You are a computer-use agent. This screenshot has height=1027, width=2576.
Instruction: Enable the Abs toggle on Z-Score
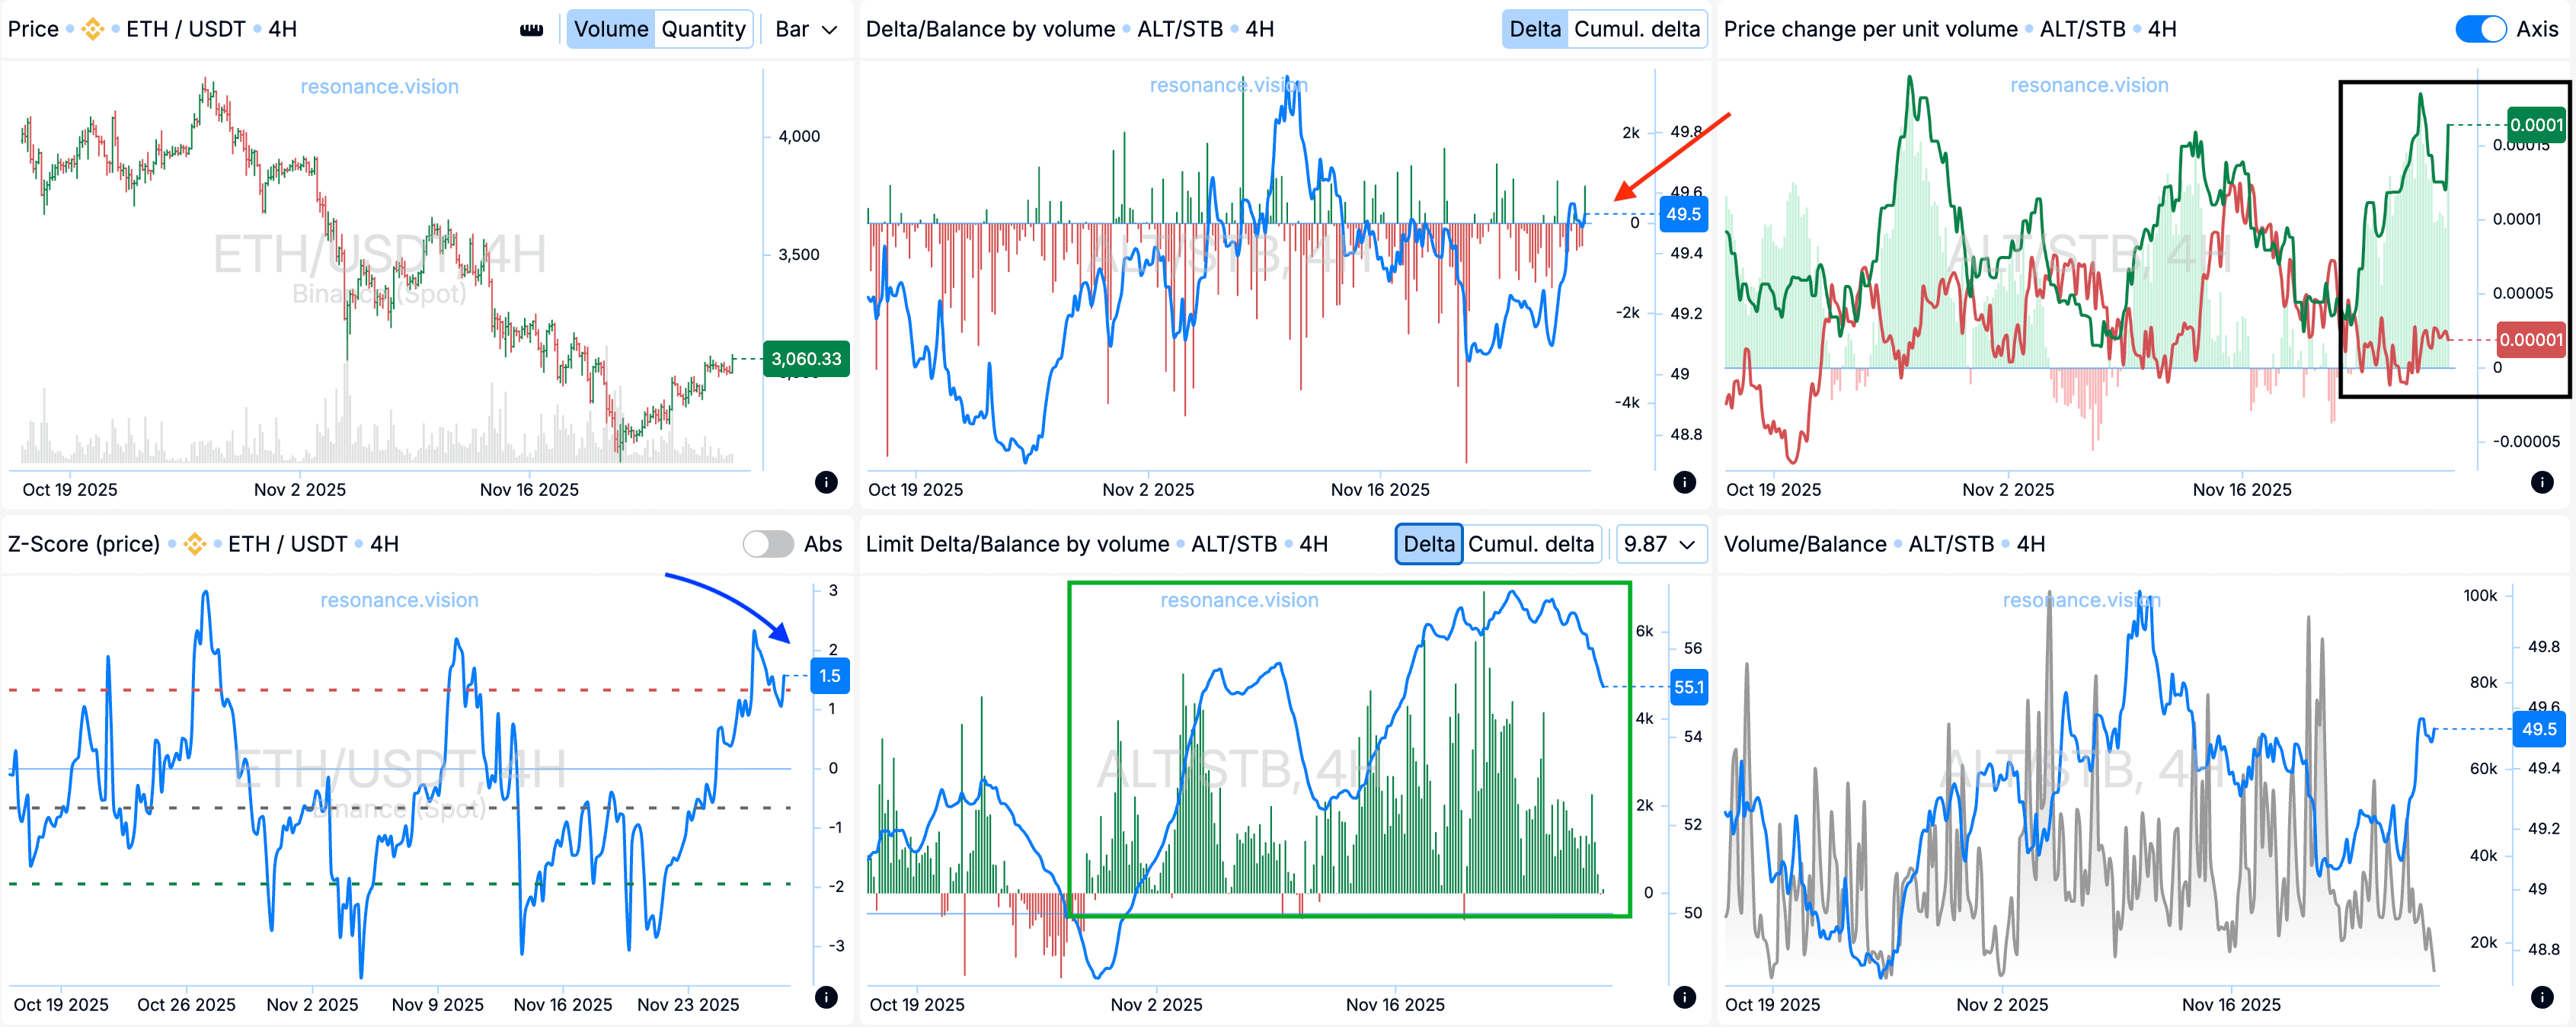pos(767,544)
